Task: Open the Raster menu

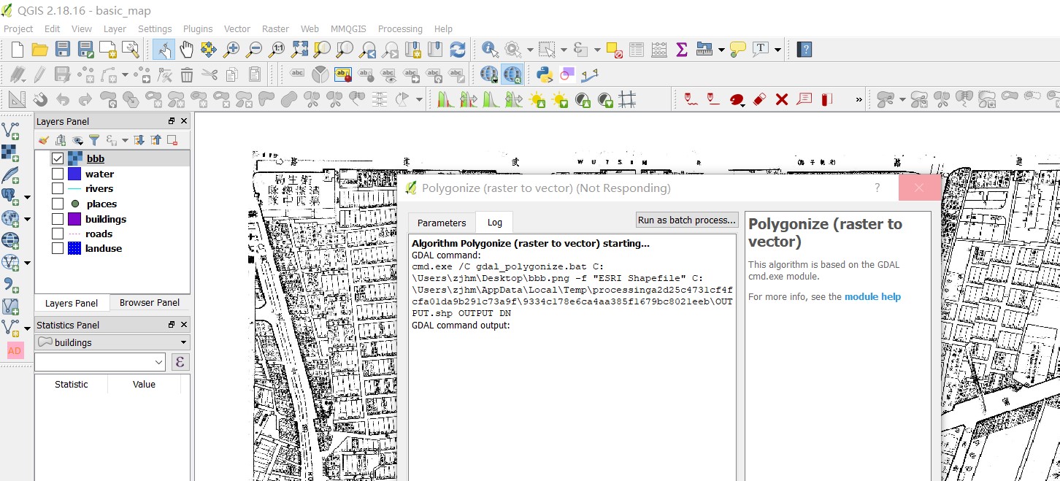Action: pos(275,28)
